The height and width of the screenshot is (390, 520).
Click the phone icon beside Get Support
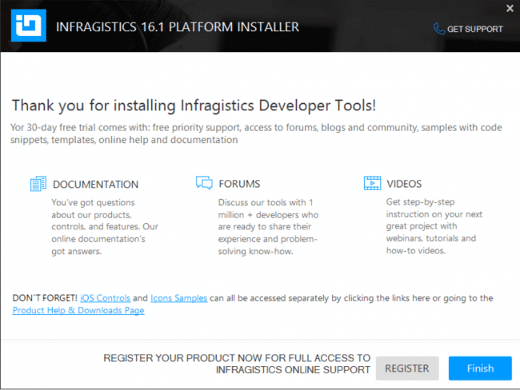(438, 29)
